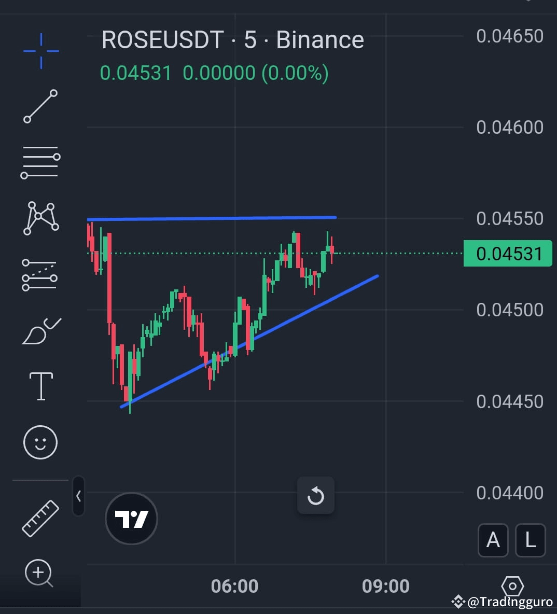Open the Fib retracement tool

[41, 162]
